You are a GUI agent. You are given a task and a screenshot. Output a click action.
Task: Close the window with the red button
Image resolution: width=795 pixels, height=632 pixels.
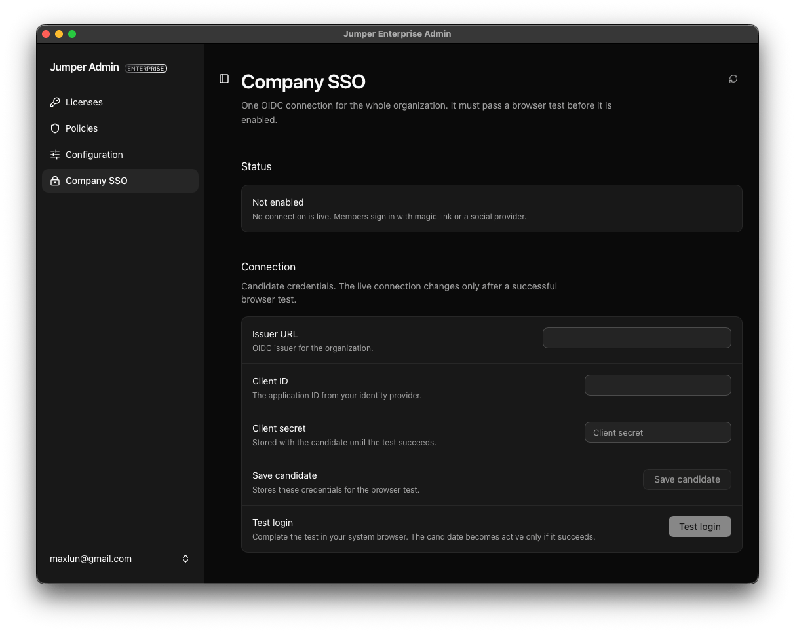tap(46, 34)
